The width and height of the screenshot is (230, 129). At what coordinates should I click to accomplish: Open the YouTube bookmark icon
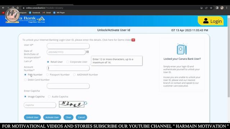point(3,13)
